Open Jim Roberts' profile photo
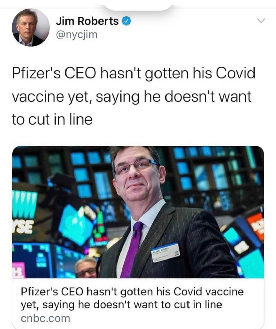The height and width of the screenshot is (329, 276). pyautogui.click(x=30, y=28)
